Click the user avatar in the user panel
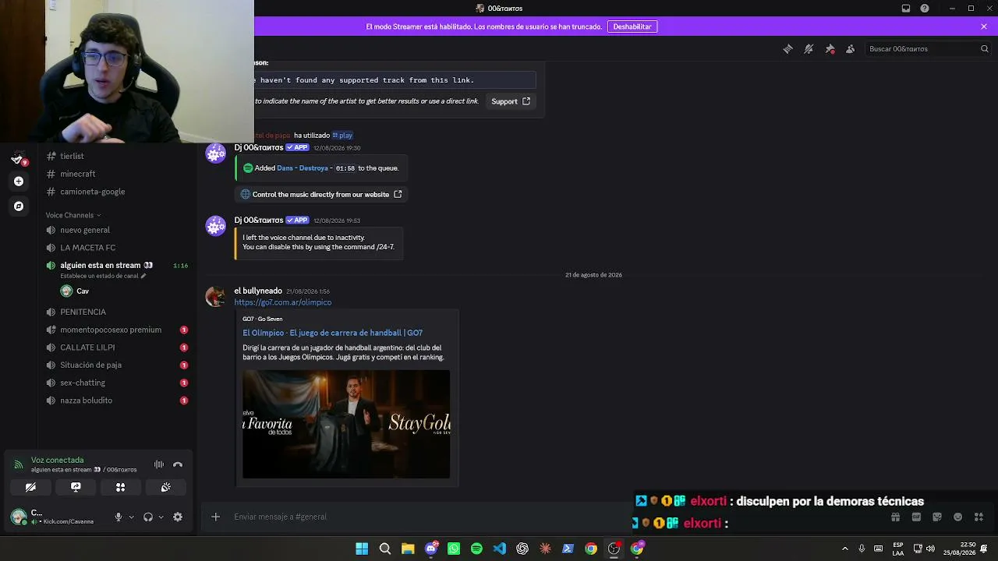The image size is (998, 561). (x=19, y=517)
